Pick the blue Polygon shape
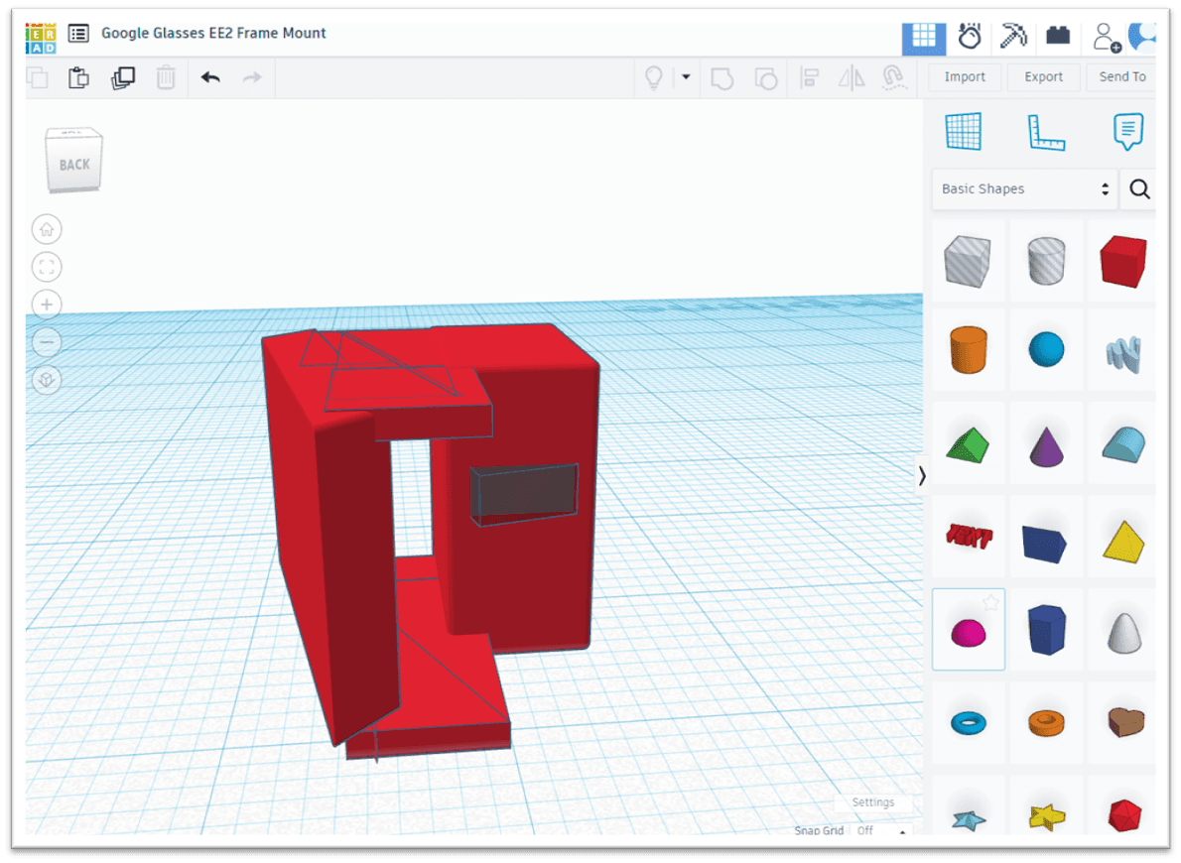1181x863 pixels. [1046, 629]
